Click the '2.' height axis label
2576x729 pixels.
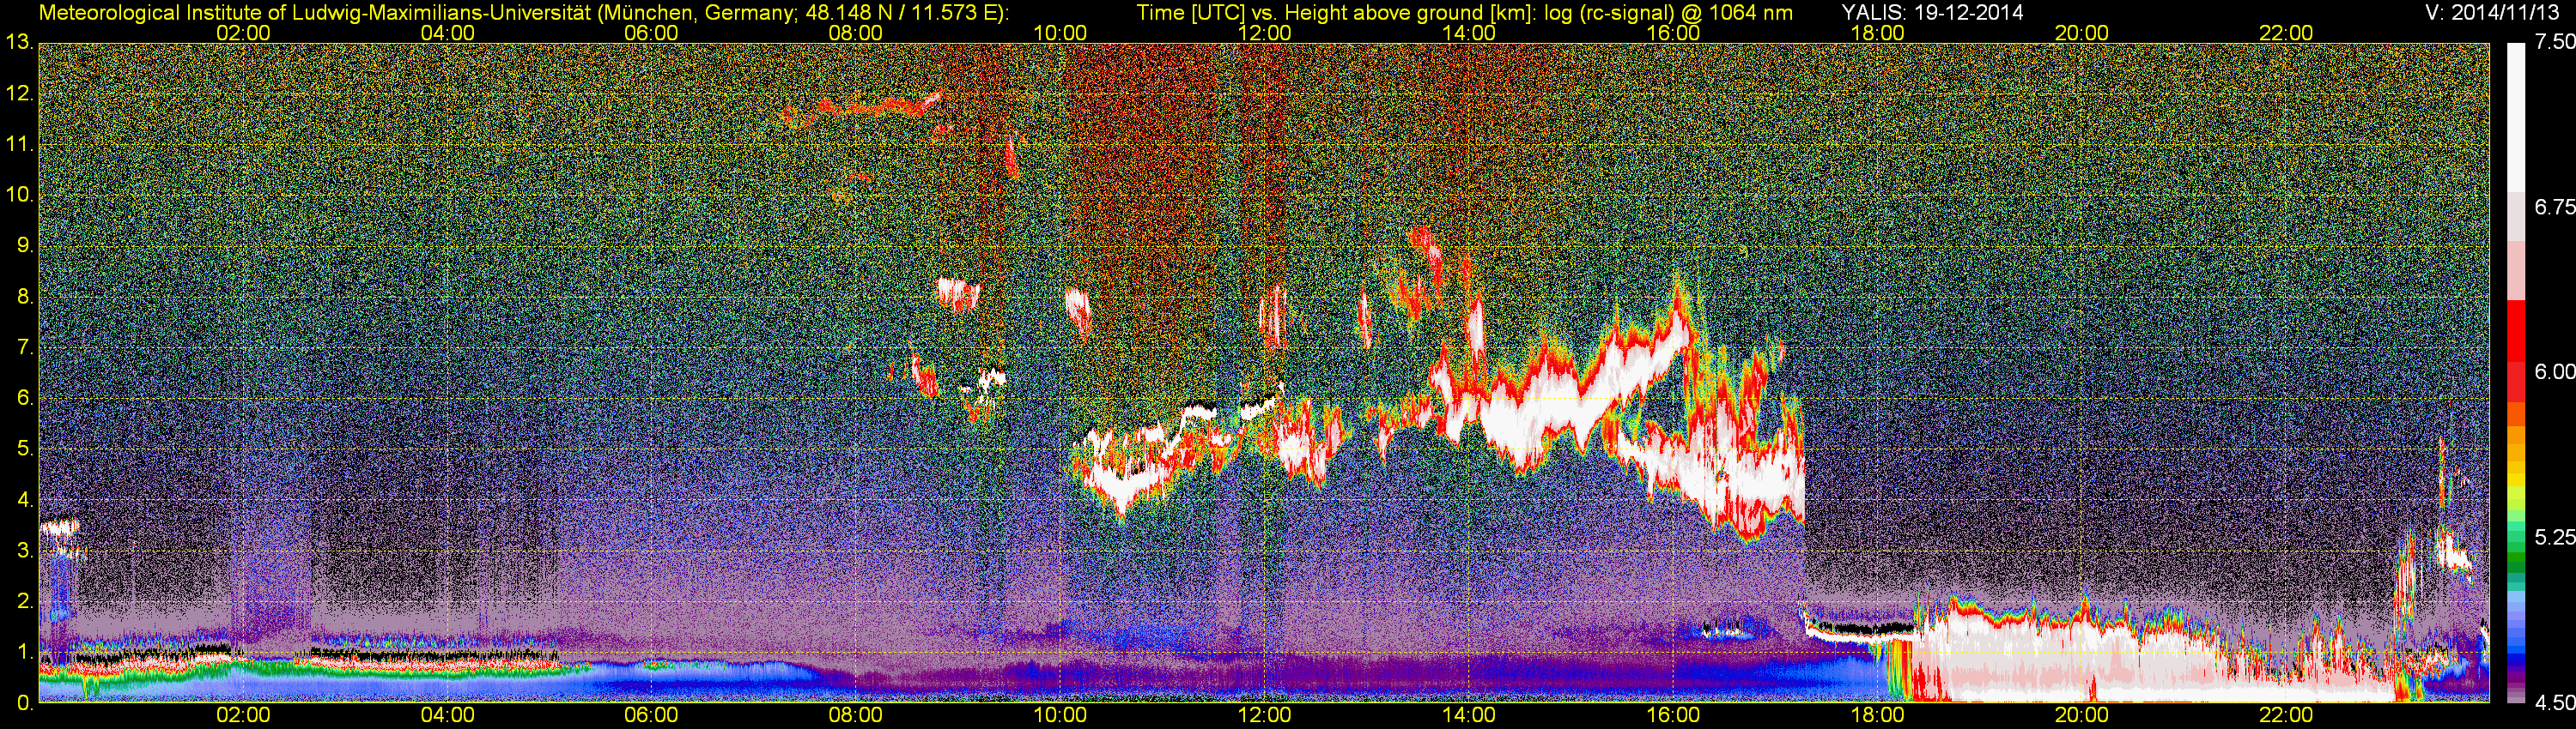pos(25,602)
